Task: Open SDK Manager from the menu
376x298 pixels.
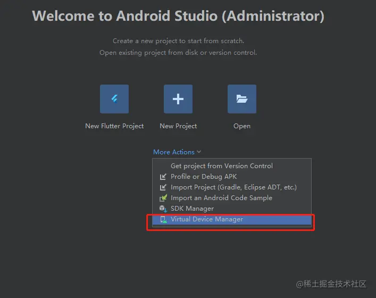Action: point(232,209)
